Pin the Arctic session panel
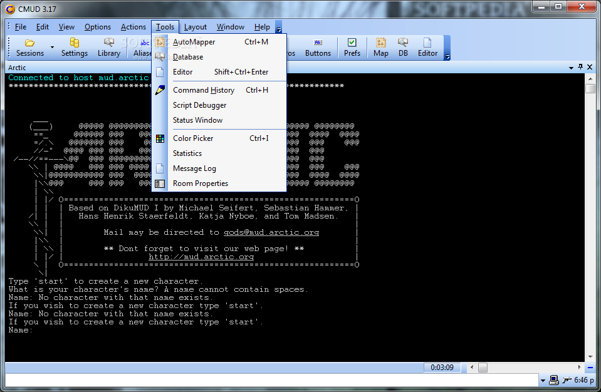The image size is (601, 392). click(x=580, y=66)
